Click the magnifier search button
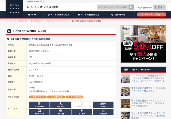Viewport: 171px width, 119px height. click(x=131, y=7)
